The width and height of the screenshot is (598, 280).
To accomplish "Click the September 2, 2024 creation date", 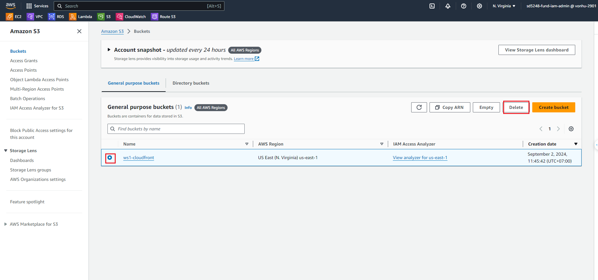I will 550,158.
